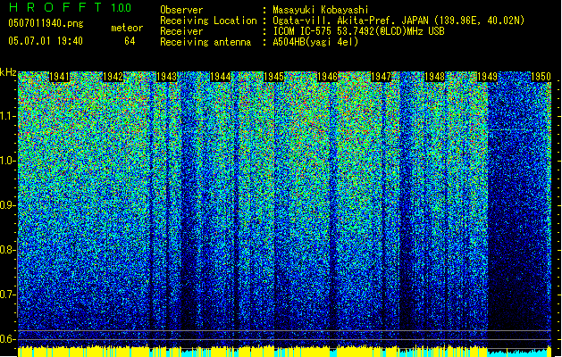
Task: Click the 1941 time marker
Action: pos(59,77)
